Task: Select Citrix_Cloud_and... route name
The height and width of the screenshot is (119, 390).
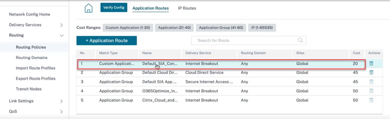Action: (160, 100)
